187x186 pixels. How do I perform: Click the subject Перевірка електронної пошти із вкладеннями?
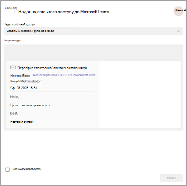click(52, 68)
